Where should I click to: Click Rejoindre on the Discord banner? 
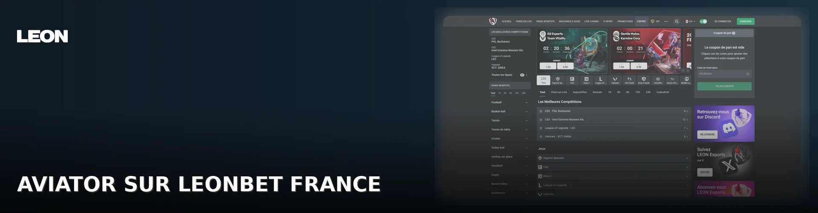coord(707,135)
